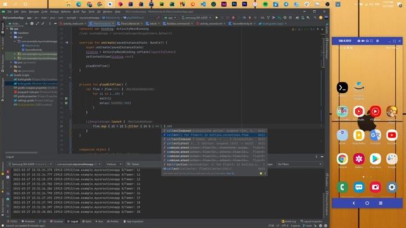
Task: Open Visual Studio Code from the taskbar
Action: 203,4
